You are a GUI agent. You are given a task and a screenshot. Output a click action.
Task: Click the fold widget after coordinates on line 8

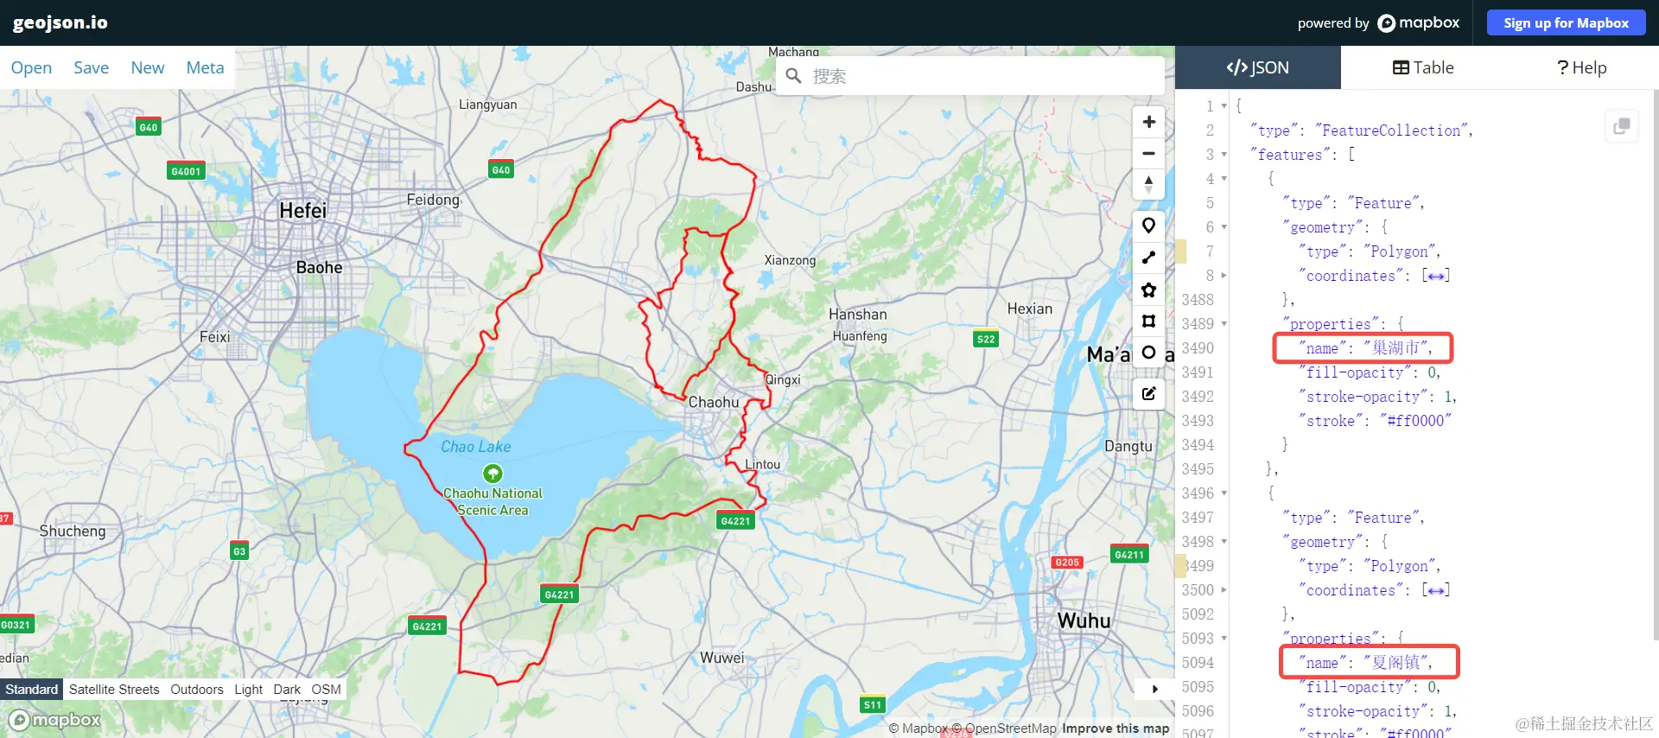[1436, 276]
